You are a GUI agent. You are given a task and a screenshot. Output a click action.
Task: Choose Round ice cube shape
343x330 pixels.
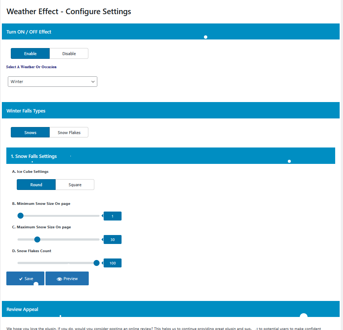36,185
